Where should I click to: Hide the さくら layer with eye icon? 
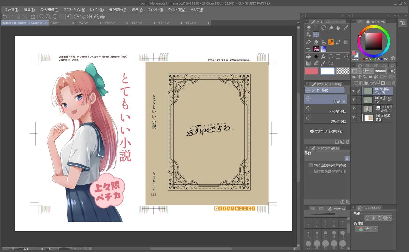[x=354, y=100]
